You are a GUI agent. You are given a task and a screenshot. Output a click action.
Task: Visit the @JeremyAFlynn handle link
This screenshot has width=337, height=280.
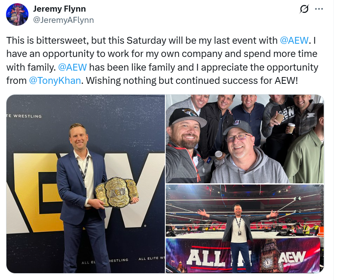coord(63,20)
